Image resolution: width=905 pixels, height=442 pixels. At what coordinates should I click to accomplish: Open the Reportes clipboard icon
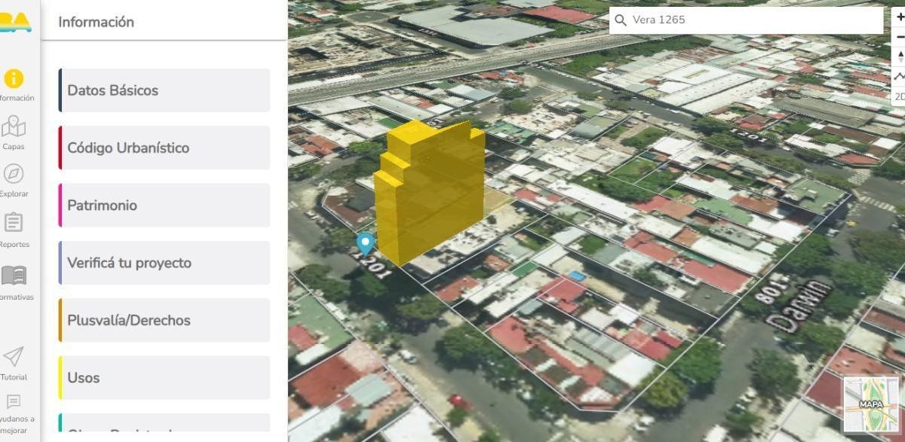click(14, 224)
